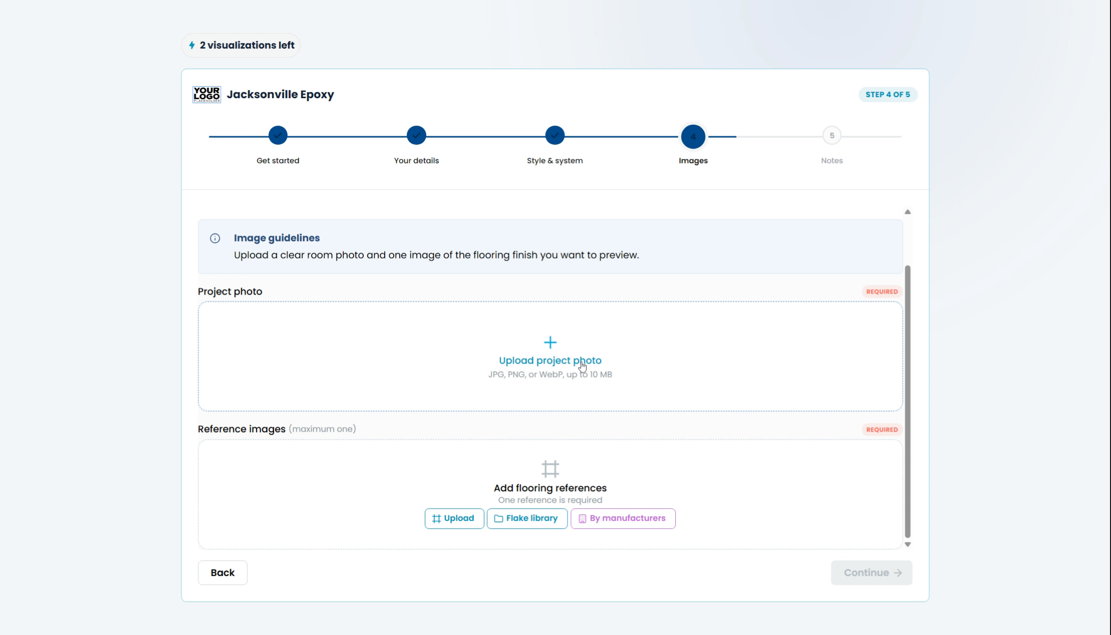
Task: Click the 'One reference is required' text
Action: coord(550,500)
